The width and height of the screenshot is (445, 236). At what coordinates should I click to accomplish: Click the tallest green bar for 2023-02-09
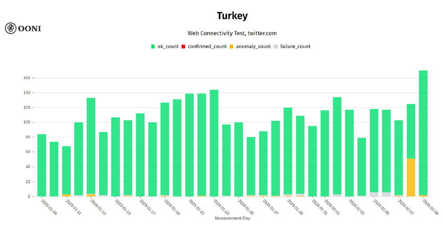[423, 133]
